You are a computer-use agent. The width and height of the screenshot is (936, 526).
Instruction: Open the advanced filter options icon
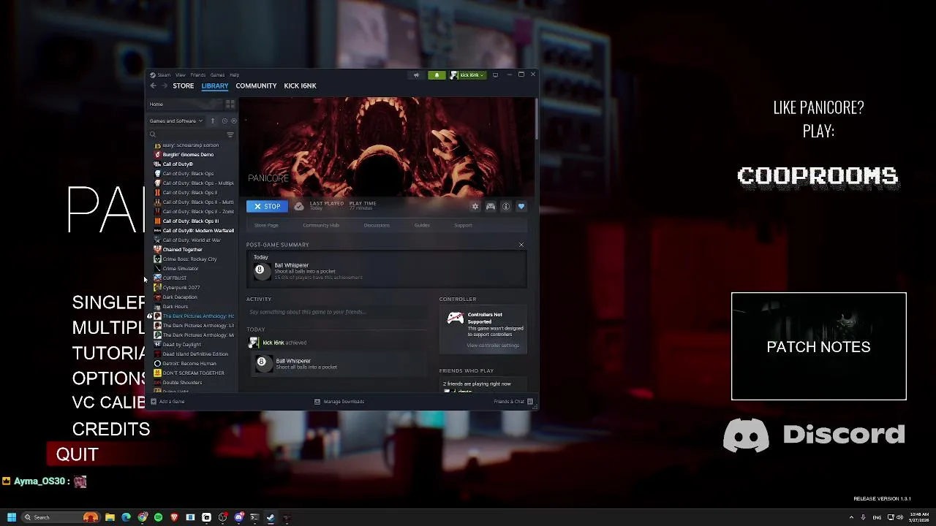[x=230, y=134]
